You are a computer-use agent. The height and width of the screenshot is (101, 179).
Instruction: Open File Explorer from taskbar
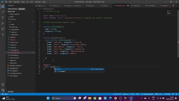coord(90,98)
